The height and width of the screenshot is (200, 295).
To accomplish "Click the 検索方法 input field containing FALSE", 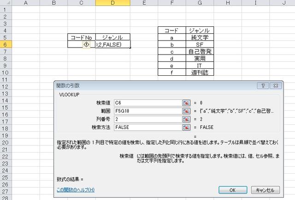I will (x=148, y=127).
